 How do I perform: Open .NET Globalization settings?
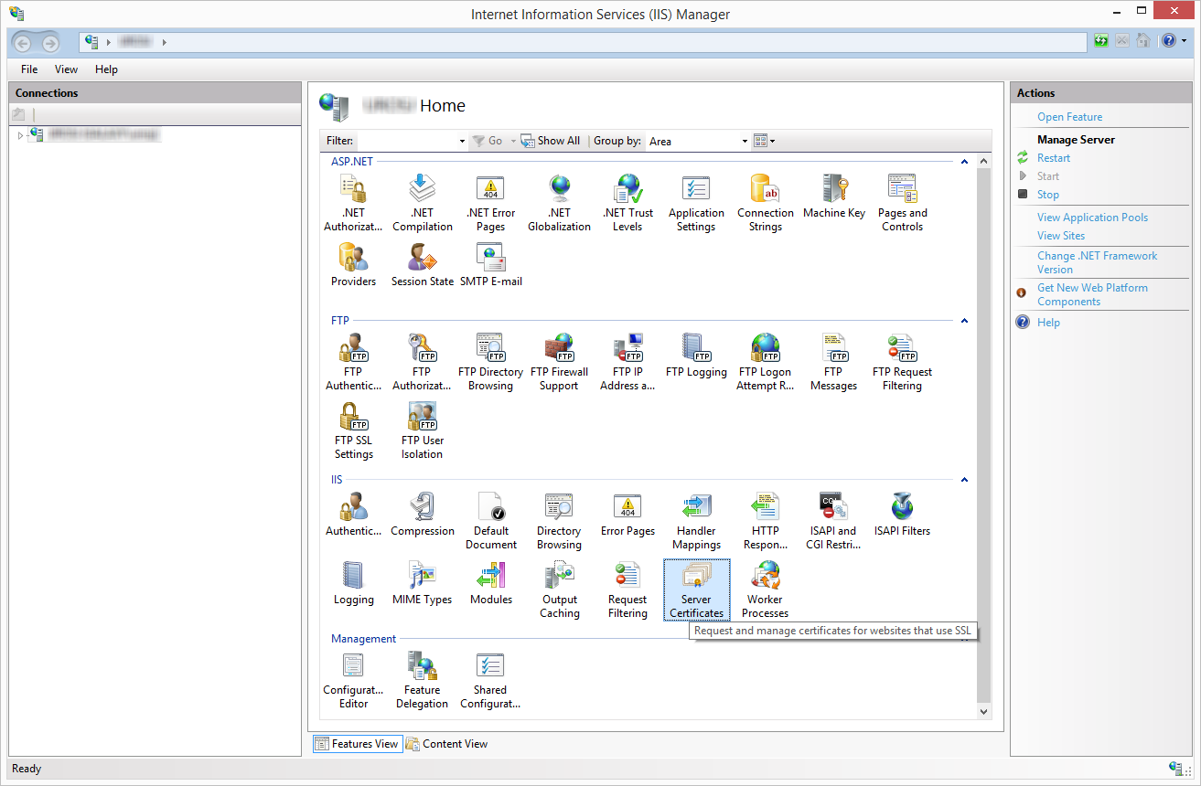click(x=559, y=203)
